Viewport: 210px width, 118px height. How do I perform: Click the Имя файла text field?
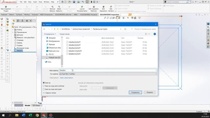pyautogui.click(x=108, y=70)
